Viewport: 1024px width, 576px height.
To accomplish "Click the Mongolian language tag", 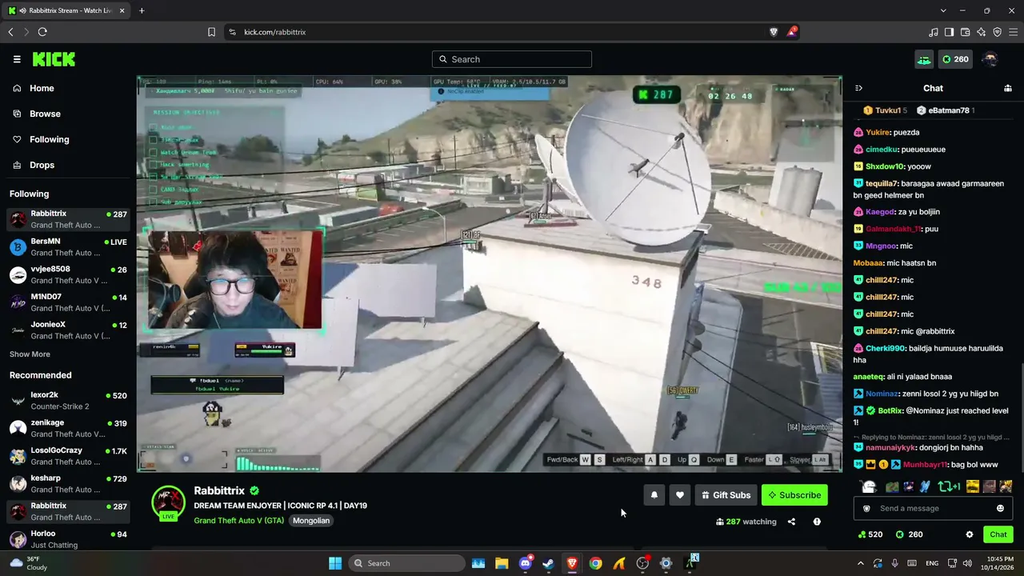I will tap(311, 521).
